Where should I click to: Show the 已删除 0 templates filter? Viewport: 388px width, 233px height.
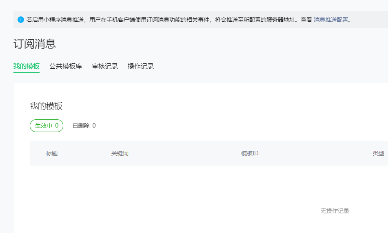(84, 125)
